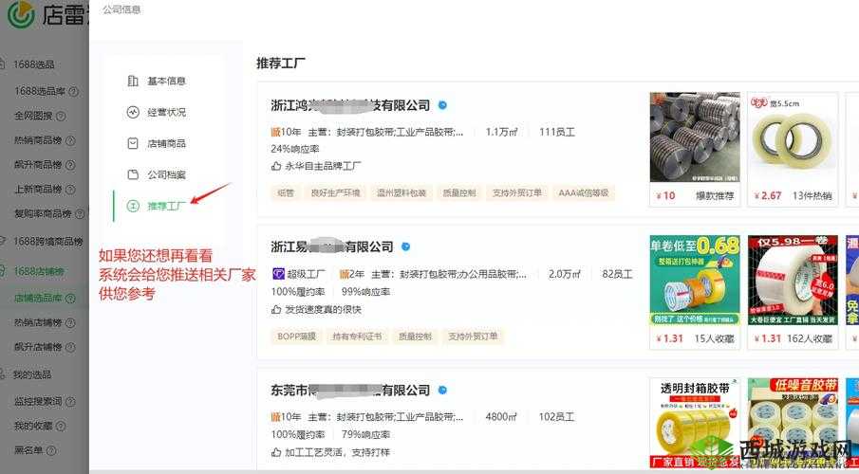Image resolution: width=859 pixels, height=474 pixels.
Task: Click the 推荐工厂 circle icon
Action: tap(133, 206)
